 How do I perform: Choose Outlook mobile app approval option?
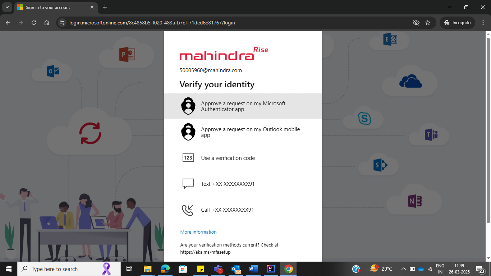click(243, 132)
